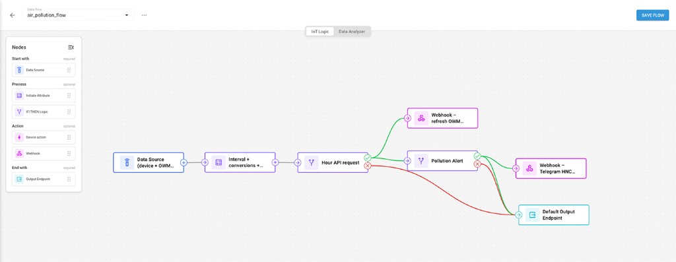This screenshot has width=676, height=262.
Task: Click the device icon in Data Source canvas node
Action: click(127, 162)
